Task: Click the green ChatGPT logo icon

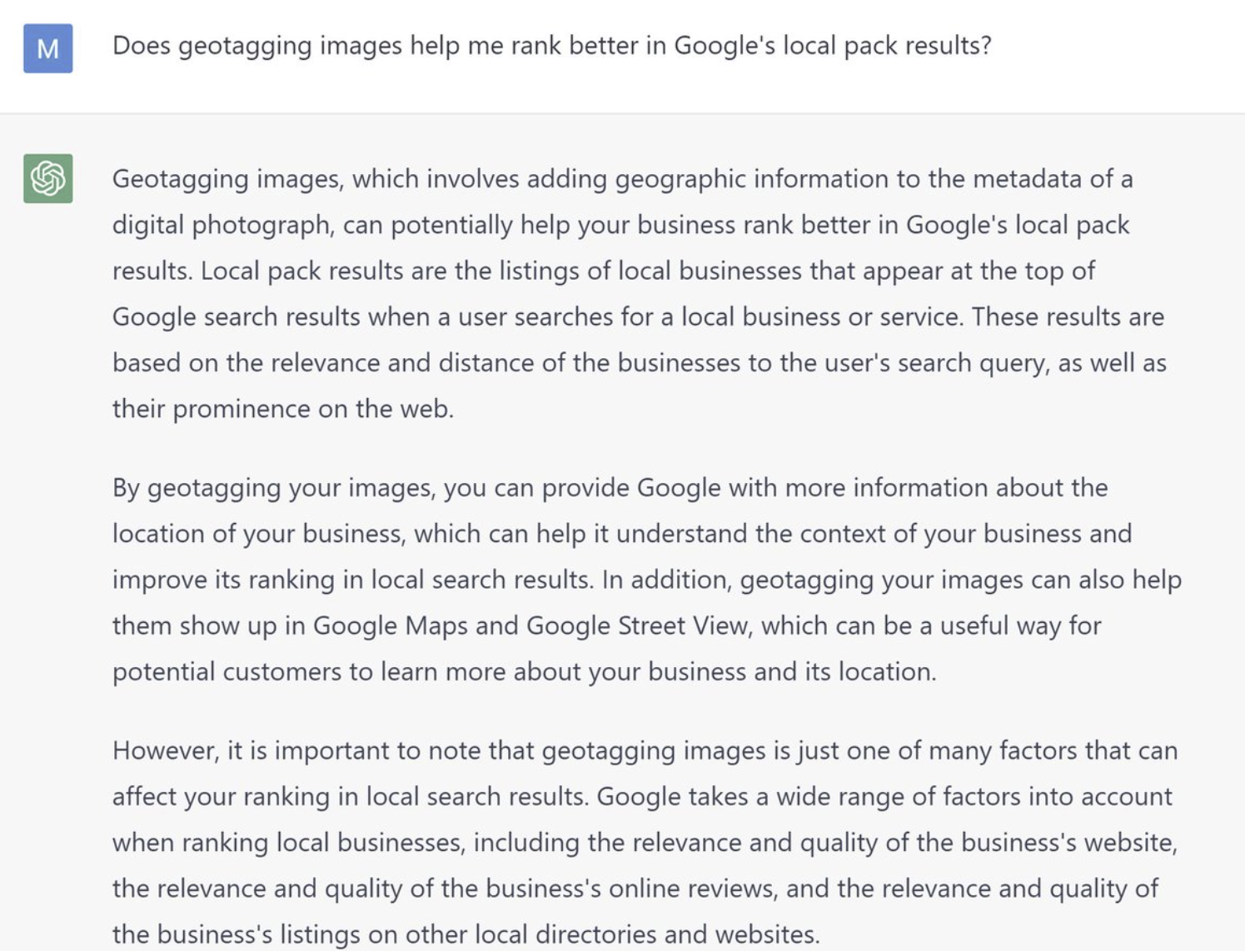Action: [x=47, y=178]
